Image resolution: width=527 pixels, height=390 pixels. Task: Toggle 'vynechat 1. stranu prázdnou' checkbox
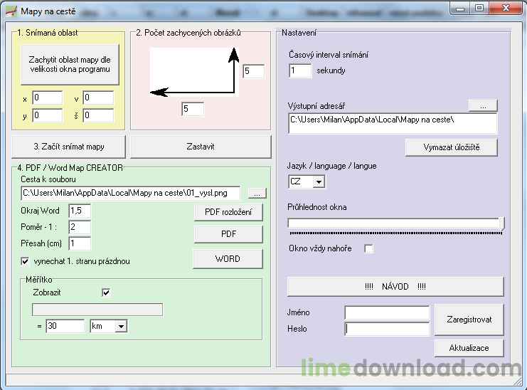coord(26,261)
